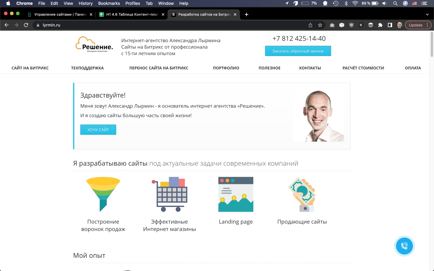Bookmark this page with the star icon

point(320,25)
